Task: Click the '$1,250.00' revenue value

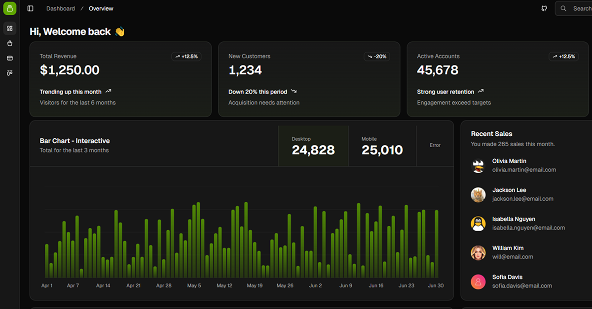Action: tap(70, 70)
